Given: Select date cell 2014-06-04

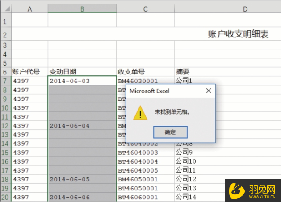Looking at the screenshot, I should 82,126.
